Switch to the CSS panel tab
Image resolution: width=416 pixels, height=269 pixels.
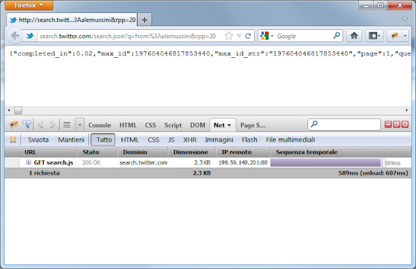pyautogui.click(x=150, y=125)
